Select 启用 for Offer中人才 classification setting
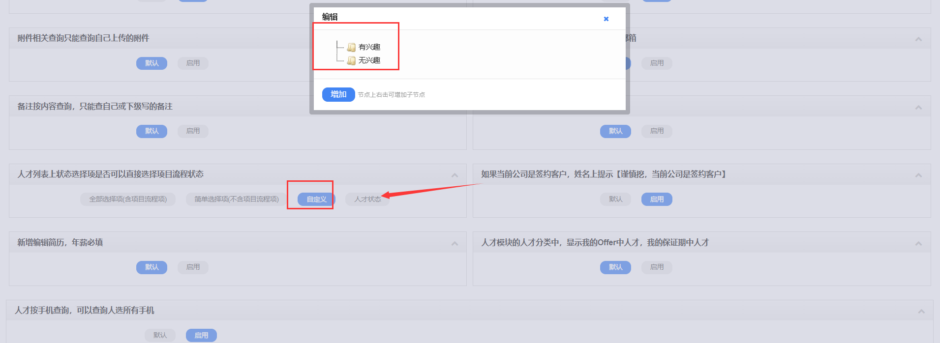This screenshot has width=940, height=343. point(657,267)
